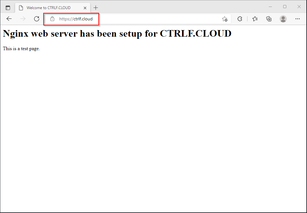
Task: Open the tab actions menu icon
Action: click(8, 8)
